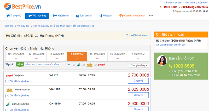Click the Tìm vé máy bay SGN-HPH breadcrumb

(64, 26)
